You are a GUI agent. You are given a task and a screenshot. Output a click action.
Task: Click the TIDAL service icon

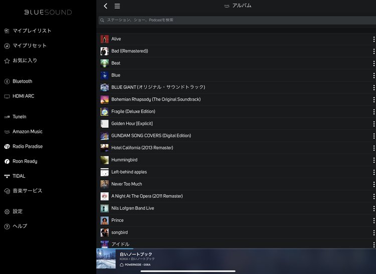[x=7, y=176]
